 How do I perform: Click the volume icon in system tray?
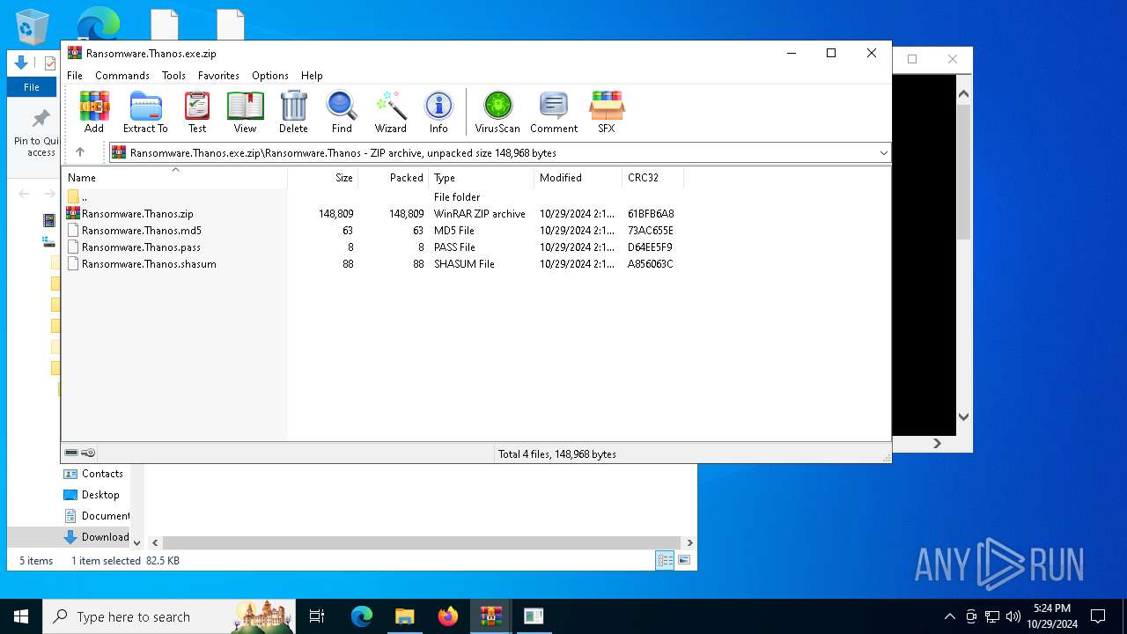pyautogui.click(x=1013, y=616)
